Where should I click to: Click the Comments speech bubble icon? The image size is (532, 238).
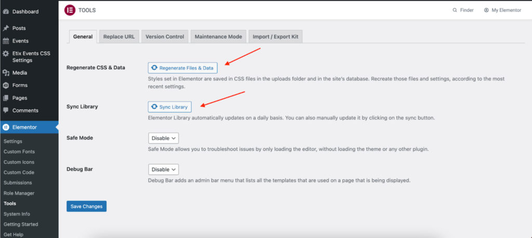pyautogui.click(x=6, y=110)
